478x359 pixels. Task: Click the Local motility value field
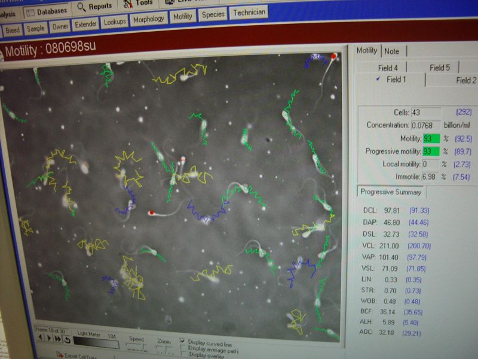pyautogui.click(x=431, y=164)
